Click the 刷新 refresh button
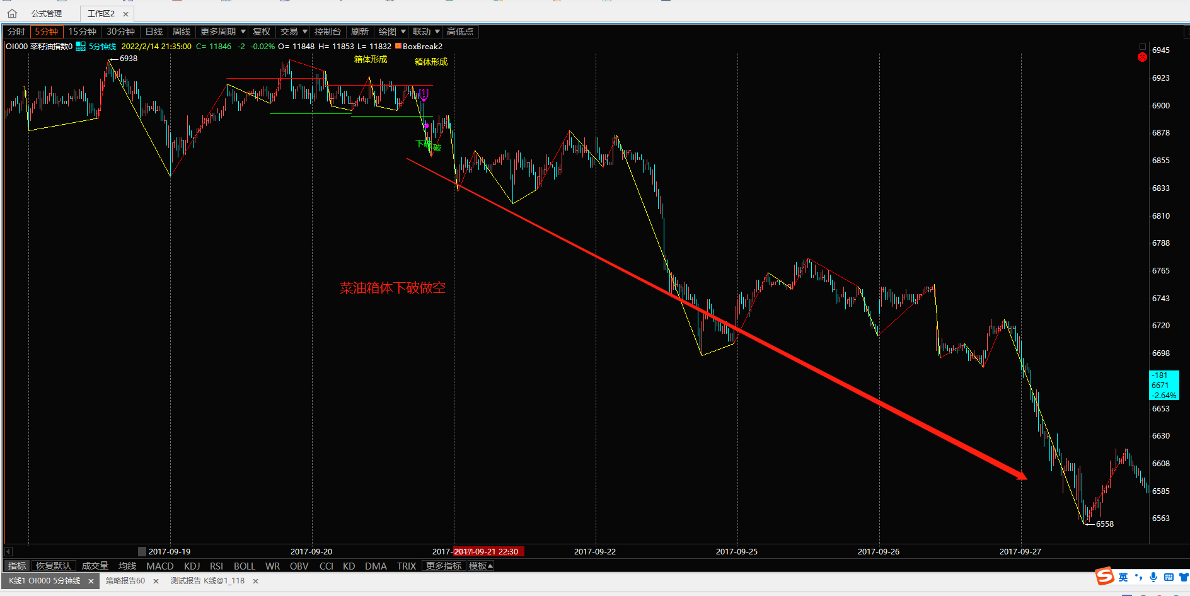Image resolution: width=1190 pixels, height=596 pixels. point(359,32)
